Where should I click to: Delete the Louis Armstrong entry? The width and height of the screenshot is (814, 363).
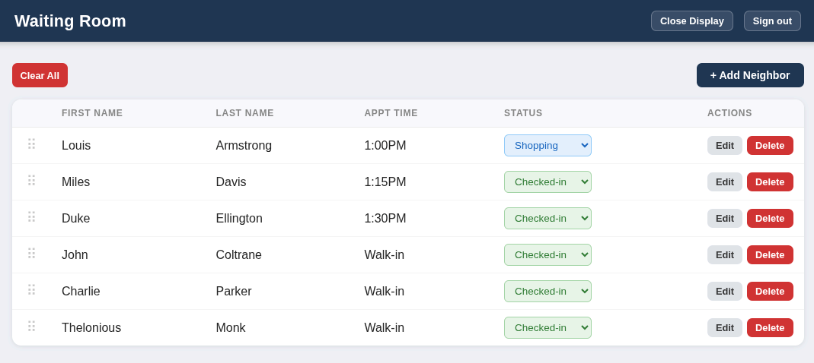[x=770, y=146]
